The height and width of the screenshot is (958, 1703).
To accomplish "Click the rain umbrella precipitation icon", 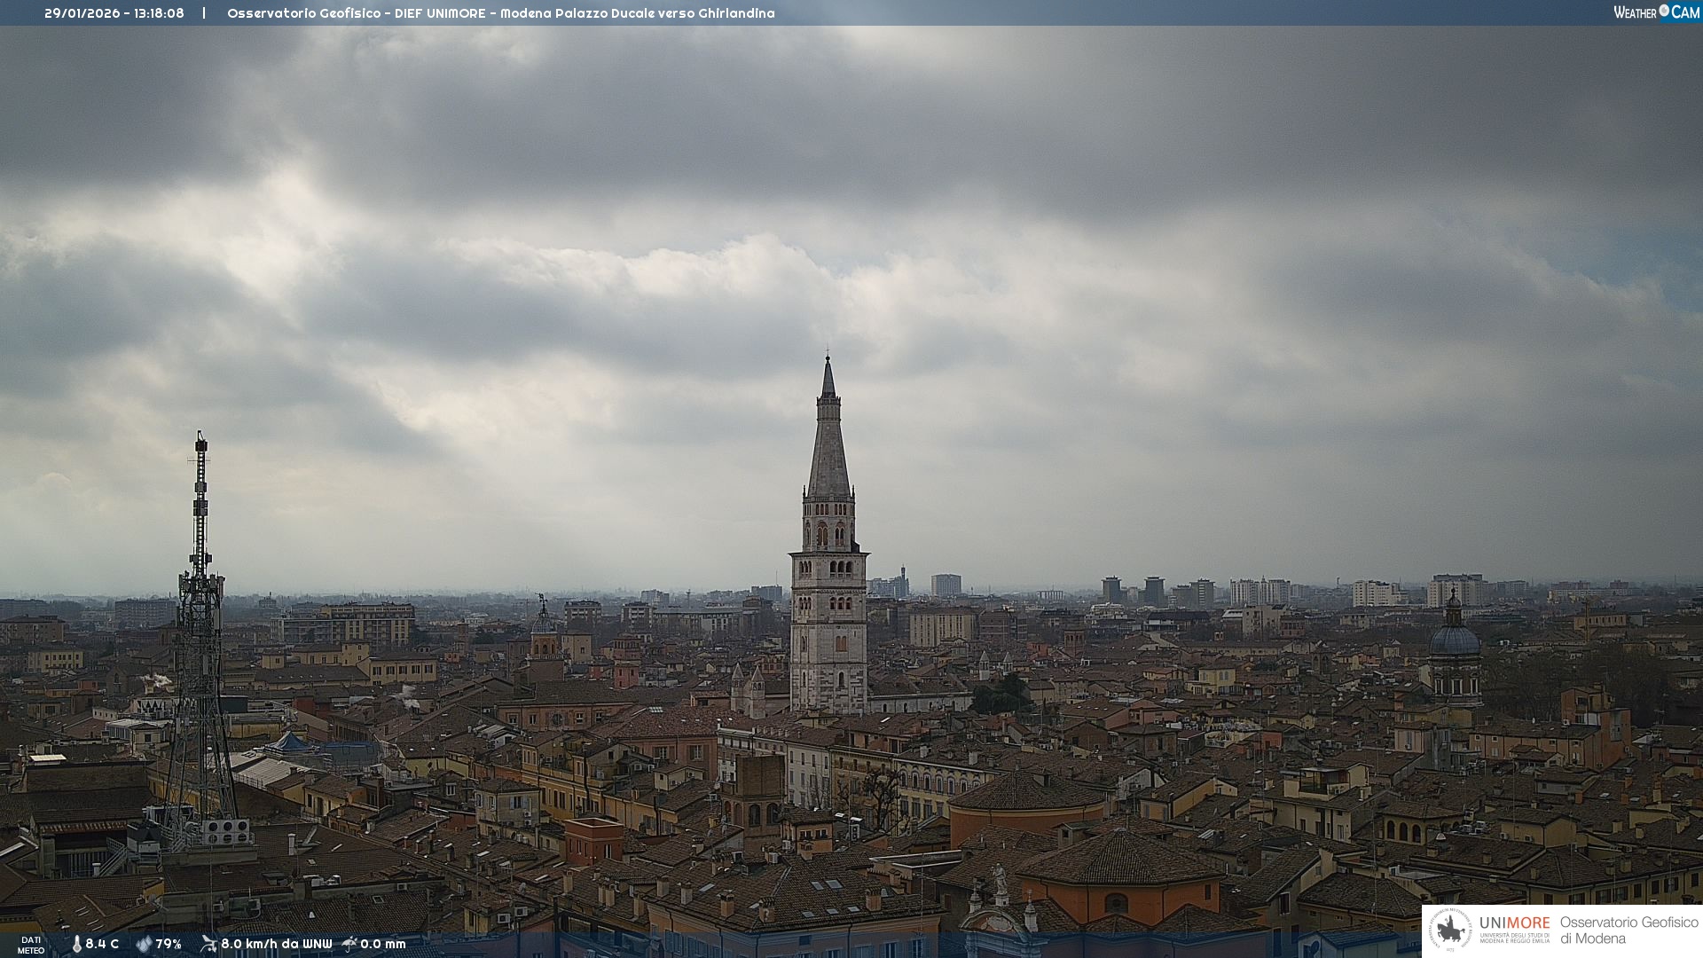I will point(349,944).
